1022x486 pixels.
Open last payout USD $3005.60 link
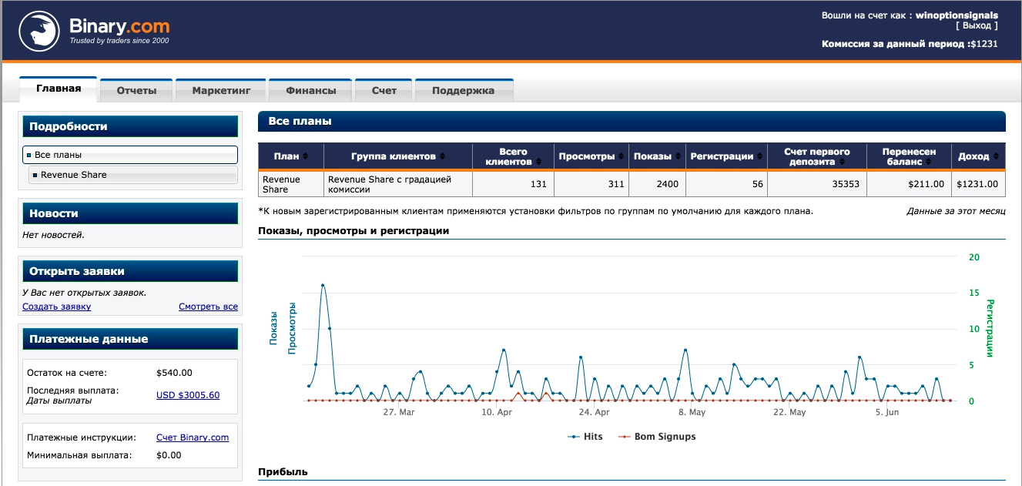[x=187, y=395]
